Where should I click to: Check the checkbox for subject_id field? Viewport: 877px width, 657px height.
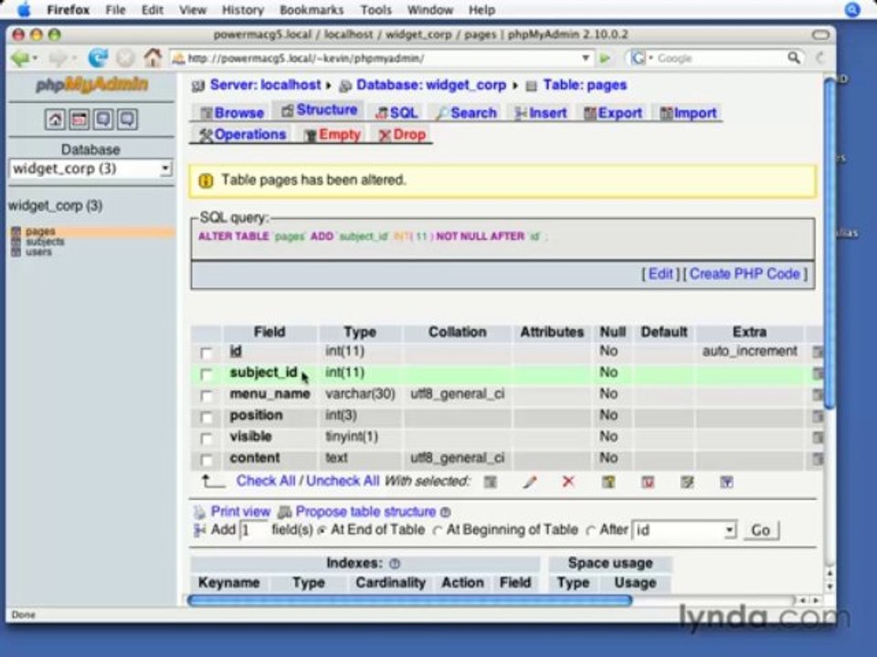[206, 374]
